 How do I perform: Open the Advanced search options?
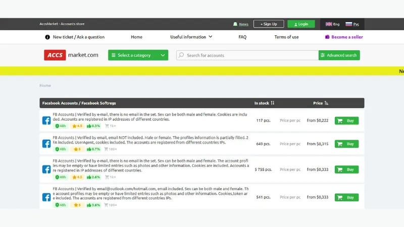click(x=339, y=55)
